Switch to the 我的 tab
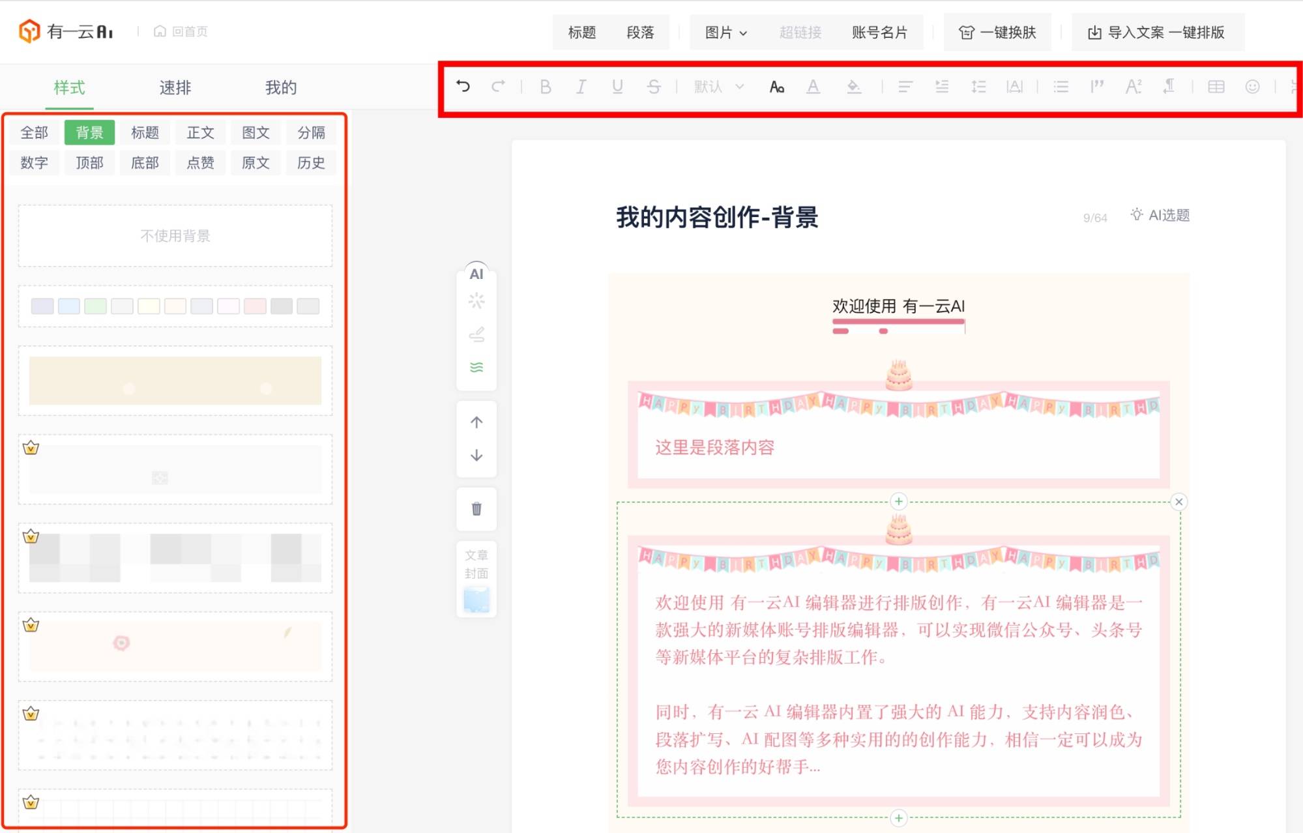 point(281,87)
